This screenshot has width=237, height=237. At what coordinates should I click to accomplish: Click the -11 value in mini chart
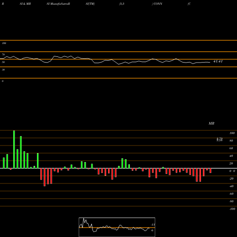click(x=153, y=225)
